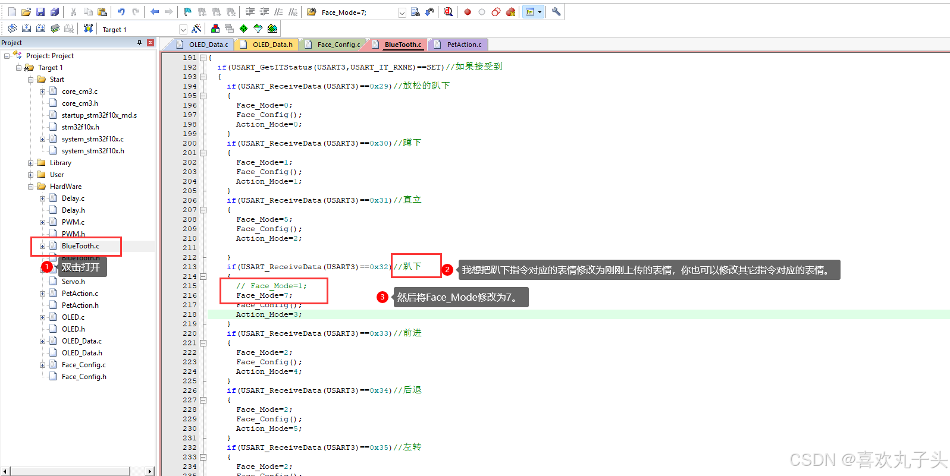The height and width of the screenshot is (476, 950).
Task: Collapse code block at line 195
Action: (203, 96)
